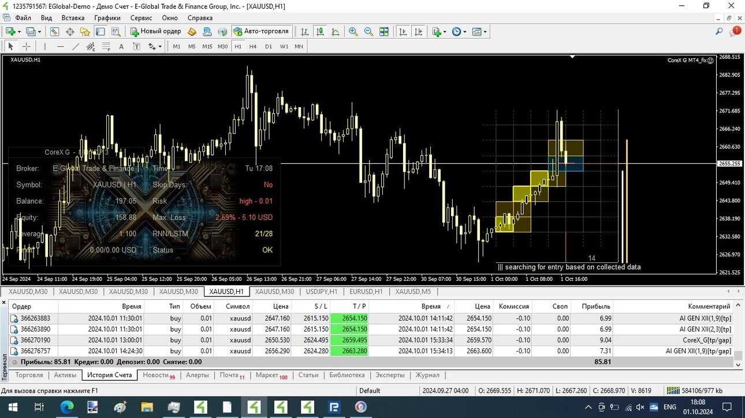Open the Indicators list icon

click(437, 32)
